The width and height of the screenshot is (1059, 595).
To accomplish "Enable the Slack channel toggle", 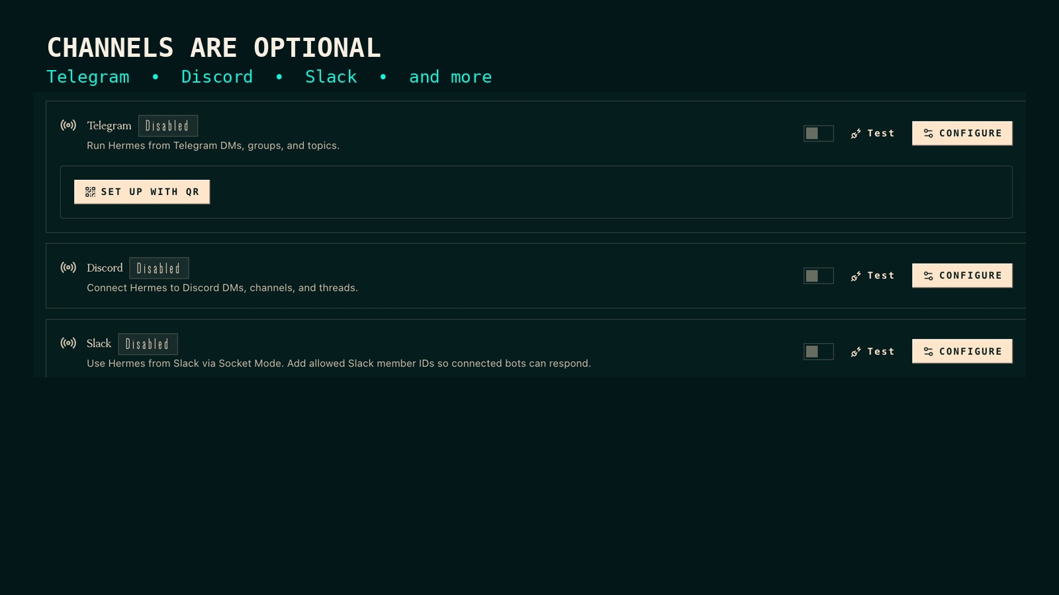I will 819,352.
